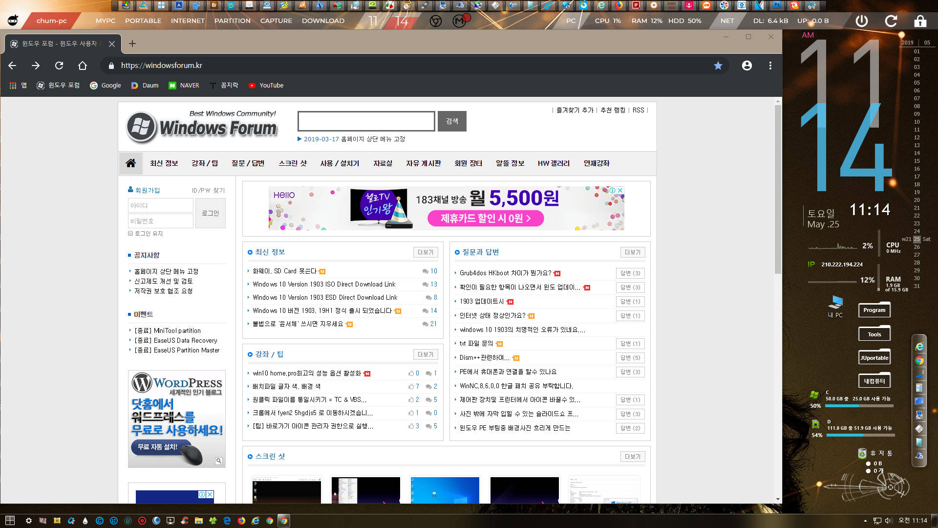Open the HW 갤러리 menu
This screenshot has width=938, height=528.
tap(554, 163)
